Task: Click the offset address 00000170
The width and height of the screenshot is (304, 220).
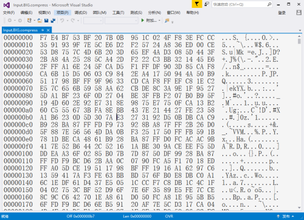Action: click(x=18, y=204)
